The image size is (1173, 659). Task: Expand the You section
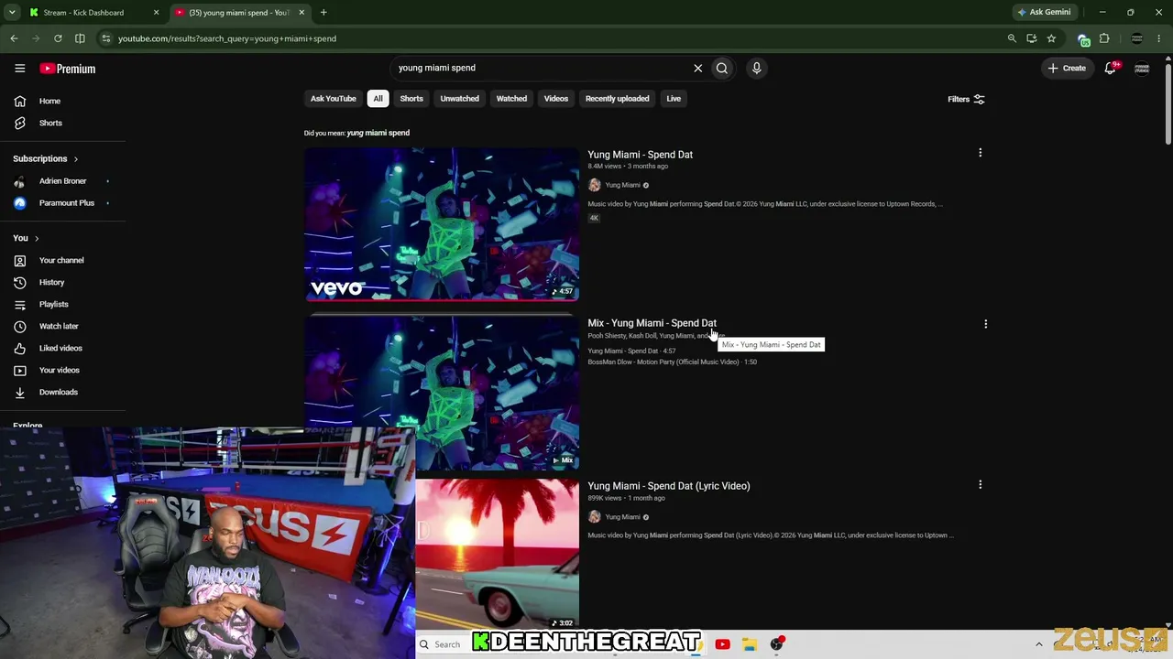point(26,238)
